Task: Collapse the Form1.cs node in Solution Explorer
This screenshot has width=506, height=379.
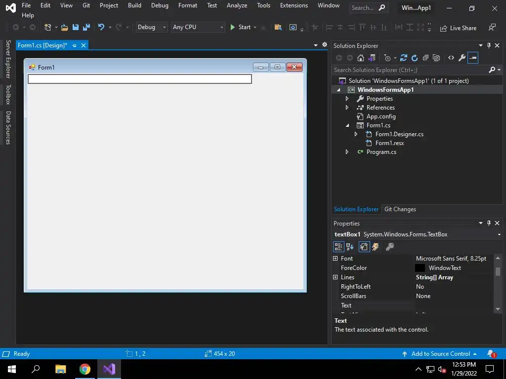Action: click(347, 125)
